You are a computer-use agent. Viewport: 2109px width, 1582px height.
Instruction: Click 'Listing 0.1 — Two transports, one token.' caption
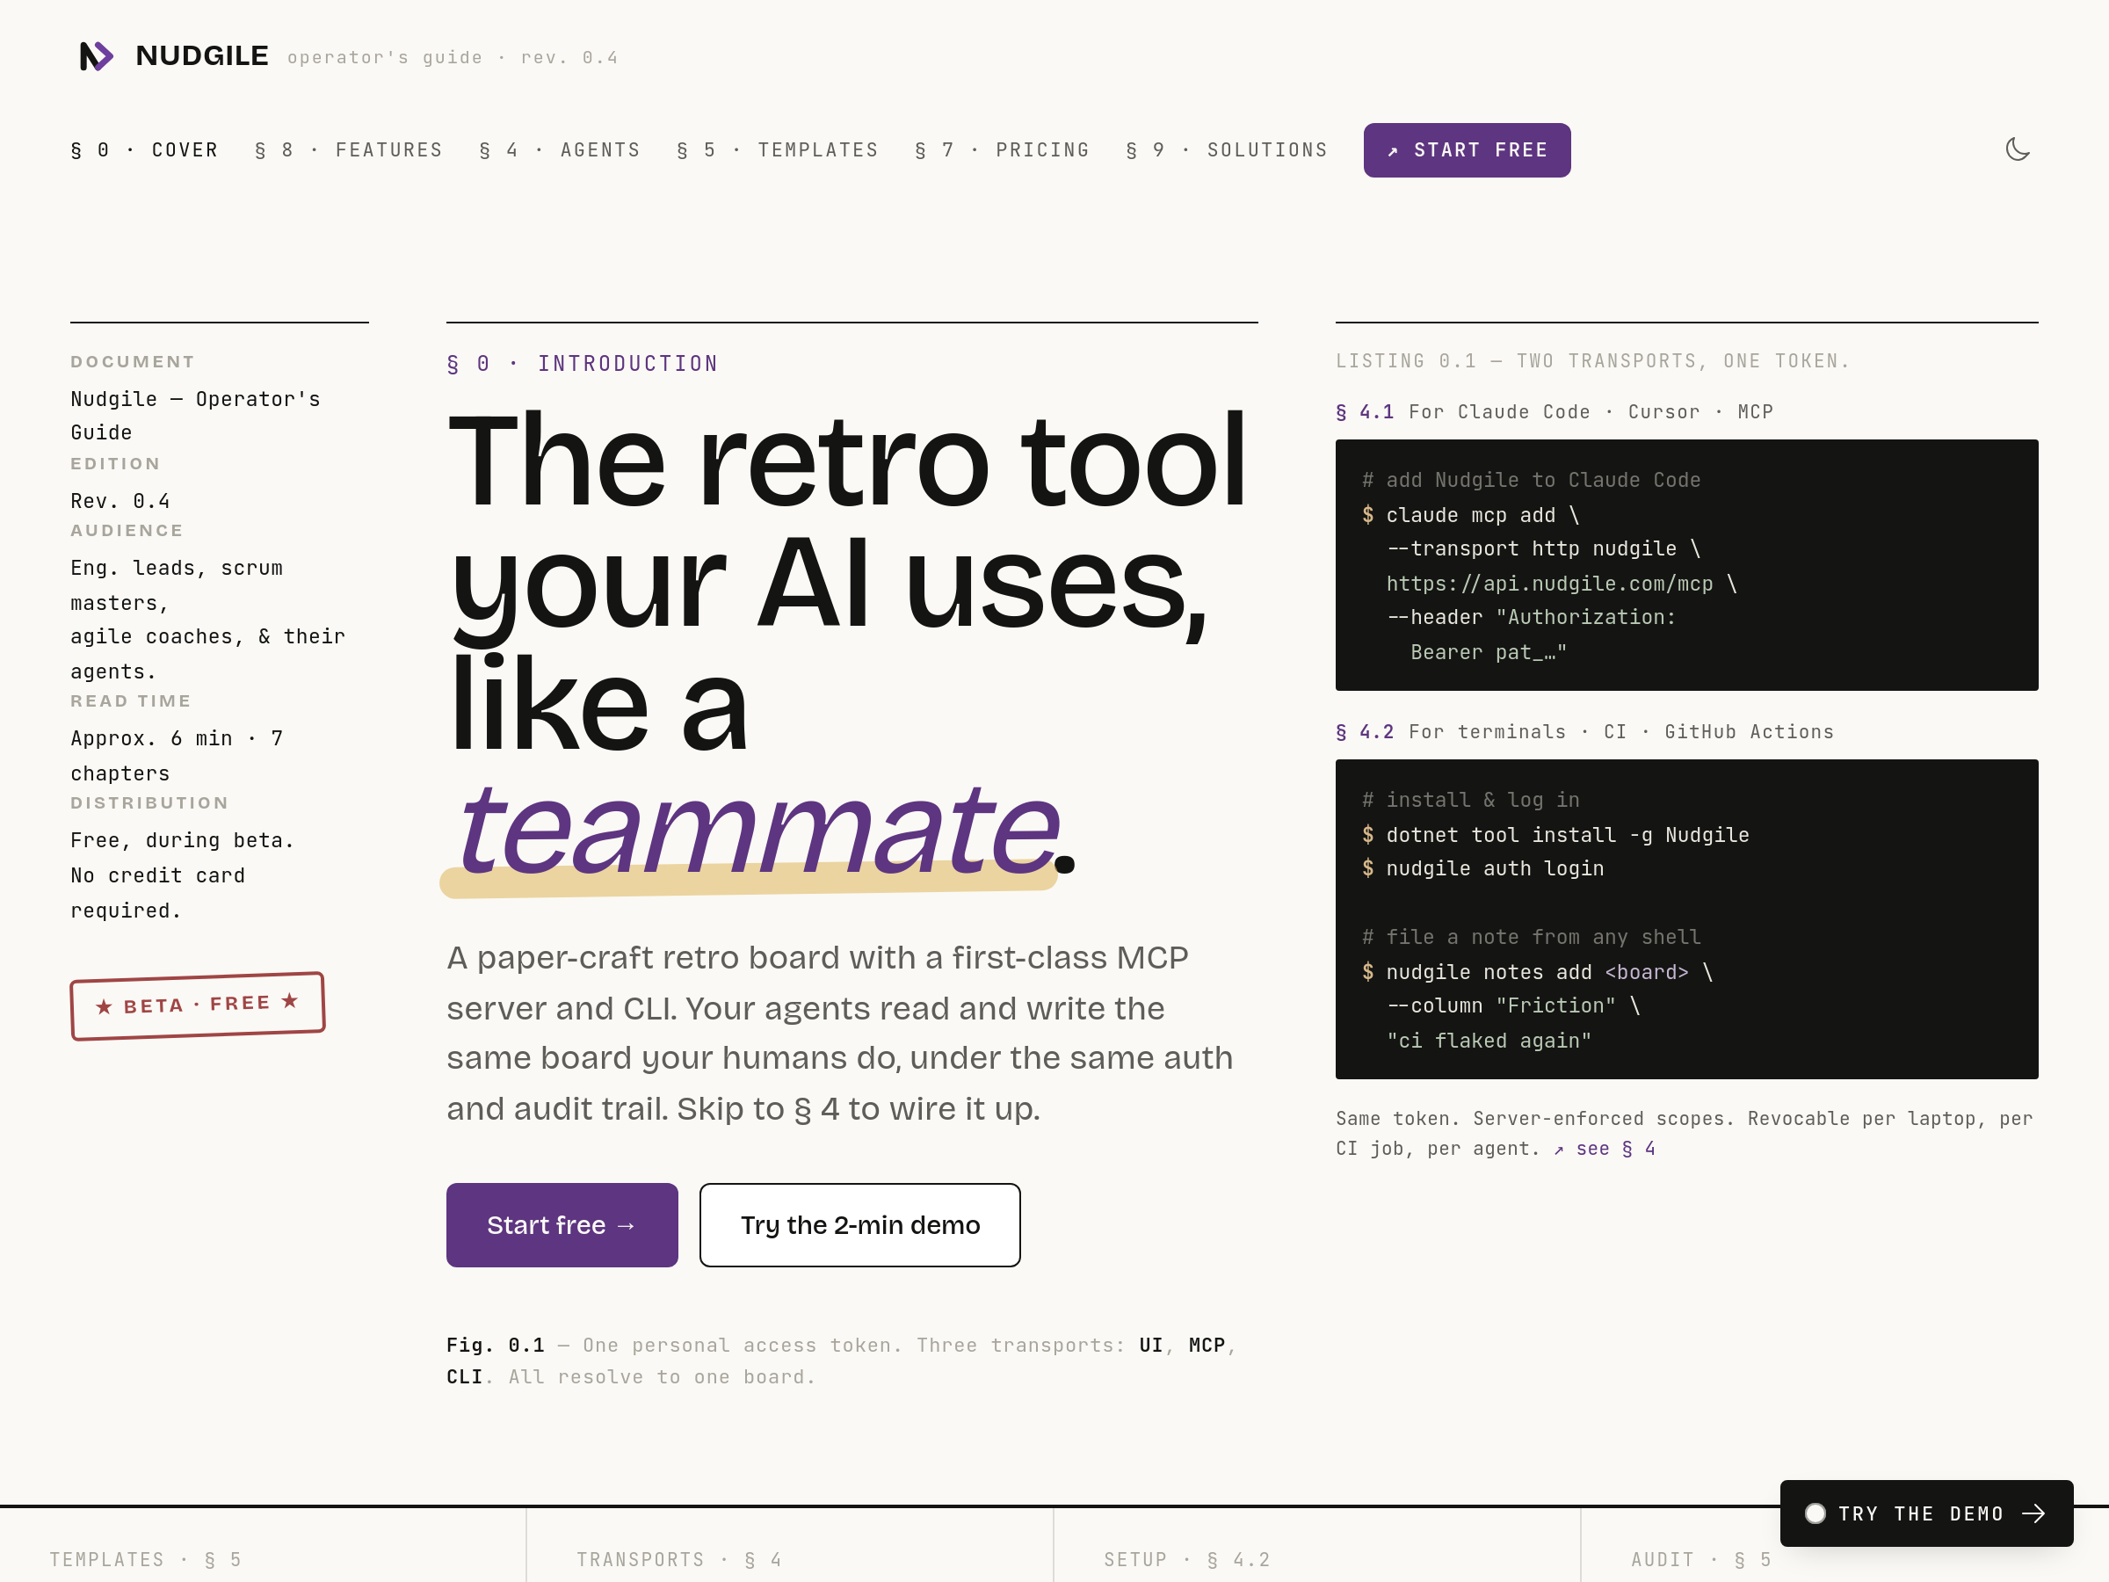pyautogui.click(x=1592, y=361)
